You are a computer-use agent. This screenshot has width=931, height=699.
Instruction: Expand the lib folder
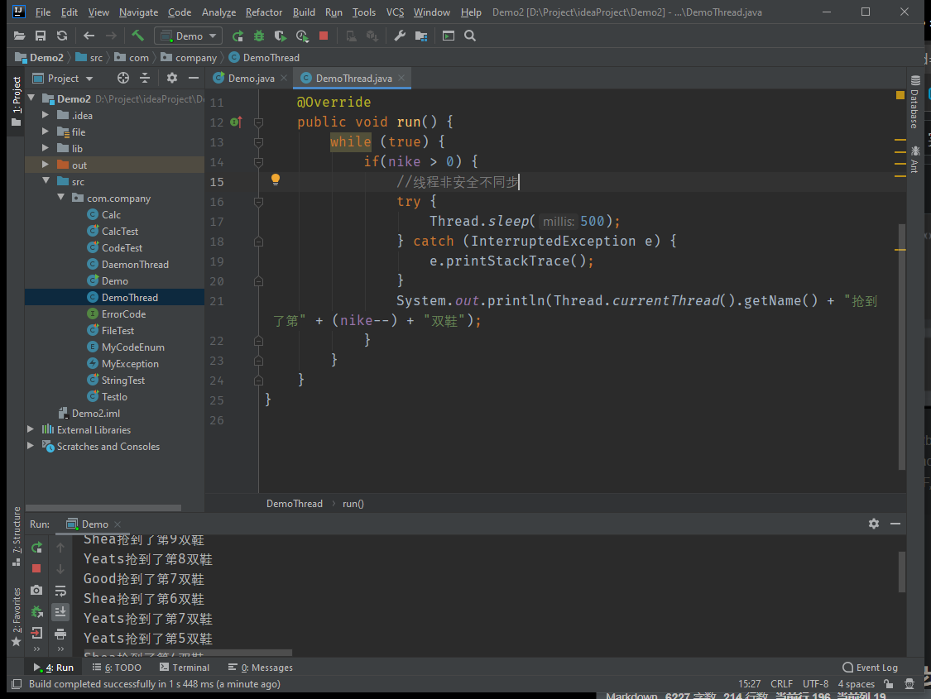coord(46,148)
